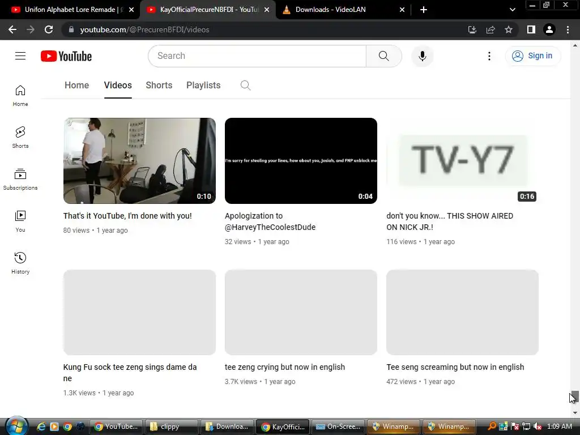Click the YouTube logo
The image size is (580, 435).
pos(66,56)
